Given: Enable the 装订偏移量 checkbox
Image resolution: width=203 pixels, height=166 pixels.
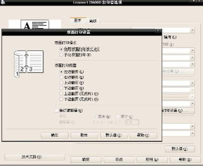Looking at the screenshot, I should (x=57, y=110).
